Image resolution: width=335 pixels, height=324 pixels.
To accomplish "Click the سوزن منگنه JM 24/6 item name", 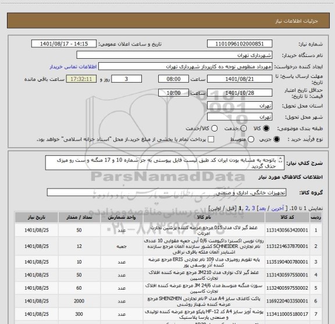I will (x=204, y=288).
